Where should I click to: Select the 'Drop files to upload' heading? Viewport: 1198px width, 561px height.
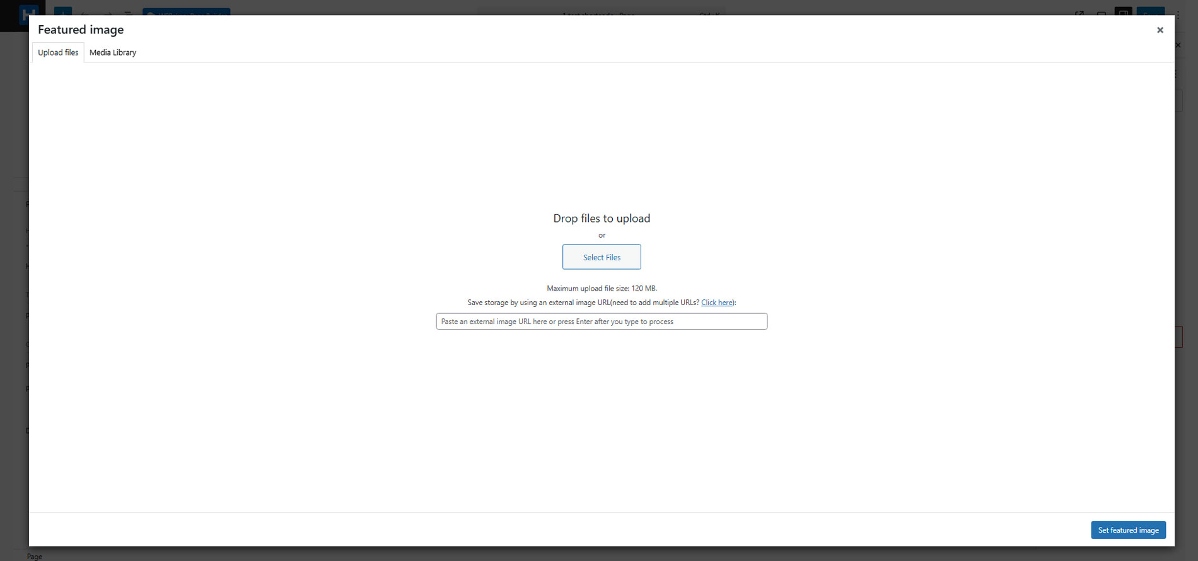602,218
